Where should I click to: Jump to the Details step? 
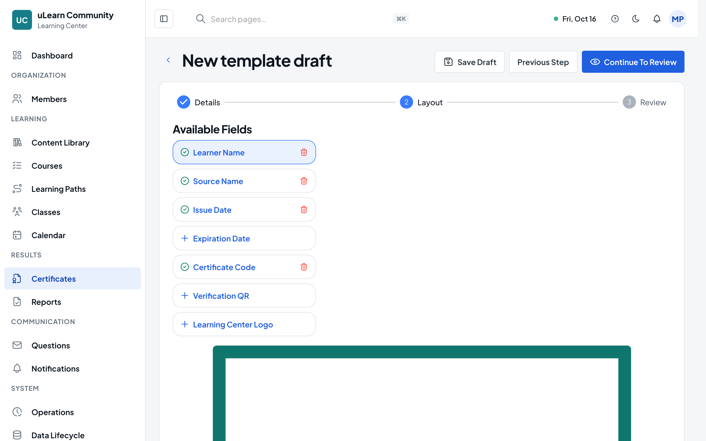(x=198, y=102)
